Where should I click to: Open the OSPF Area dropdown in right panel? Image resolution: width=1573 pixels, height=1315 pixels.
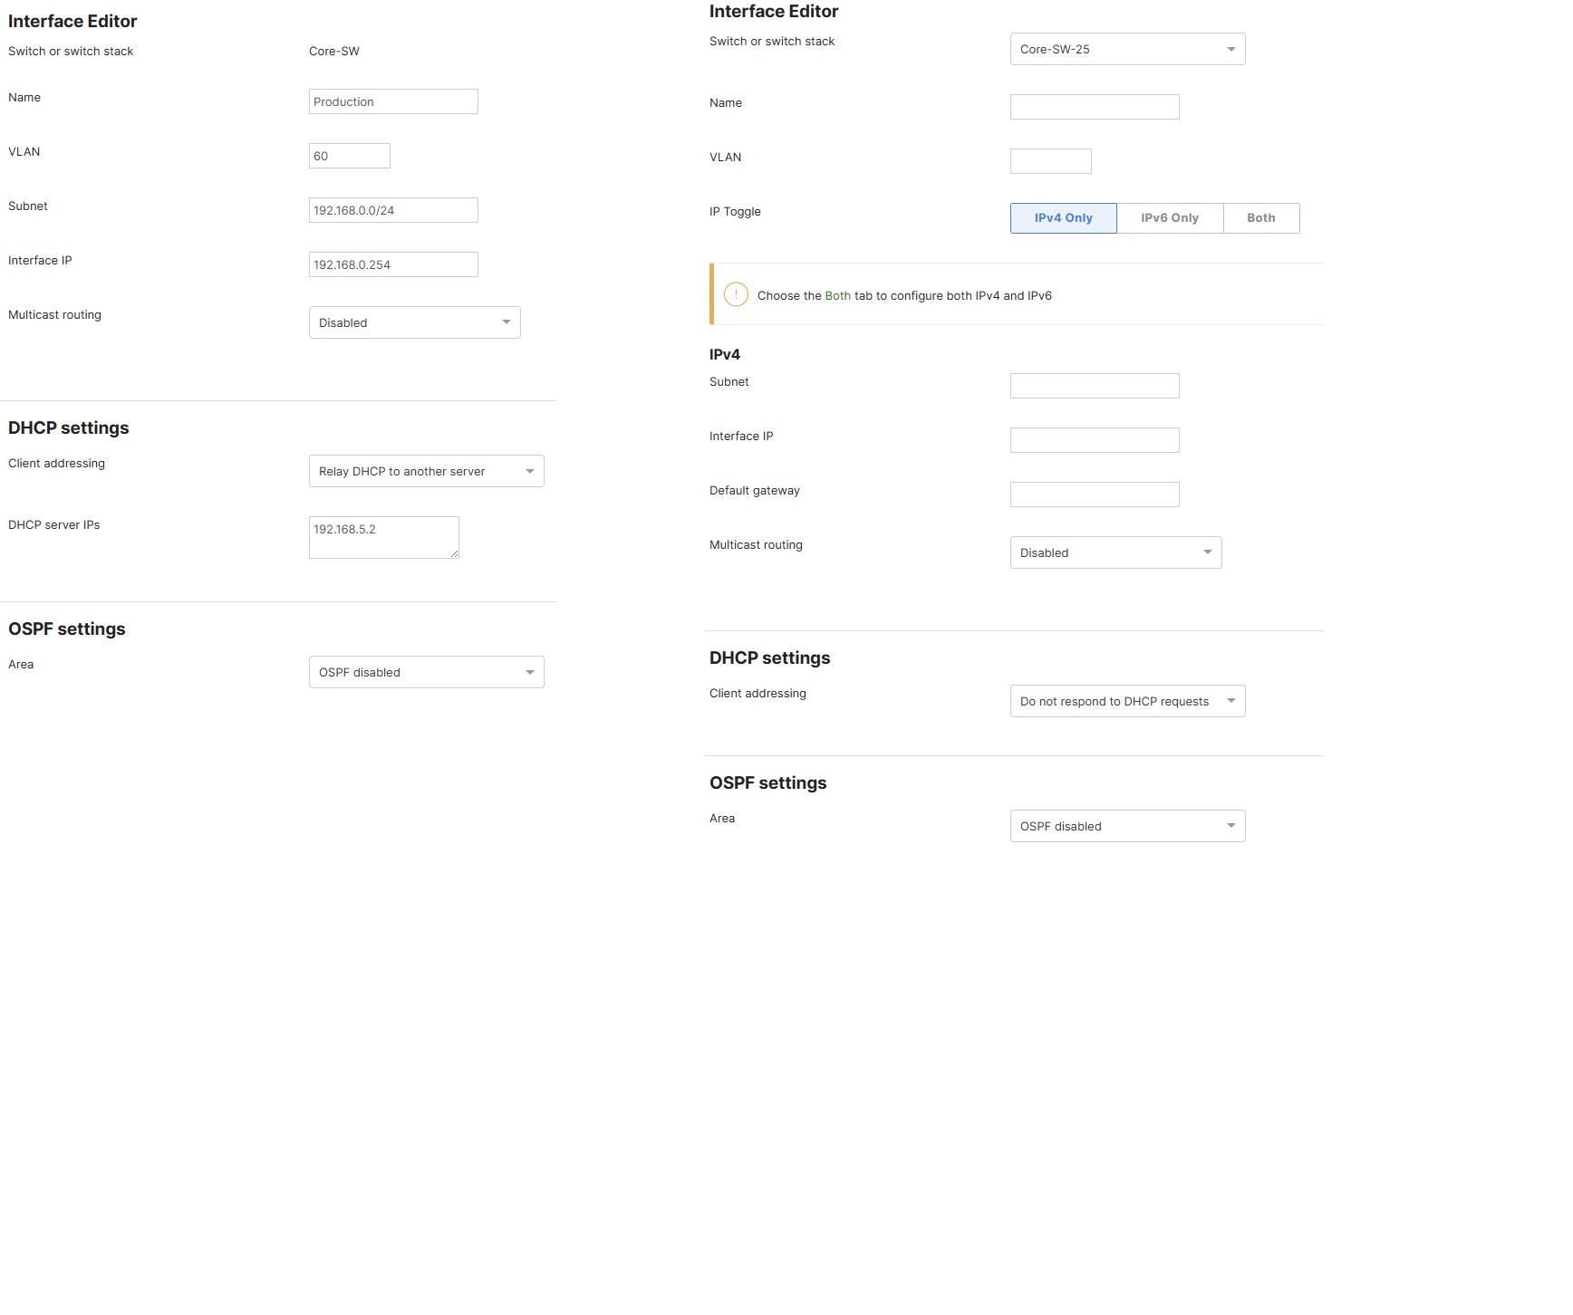1127,826
